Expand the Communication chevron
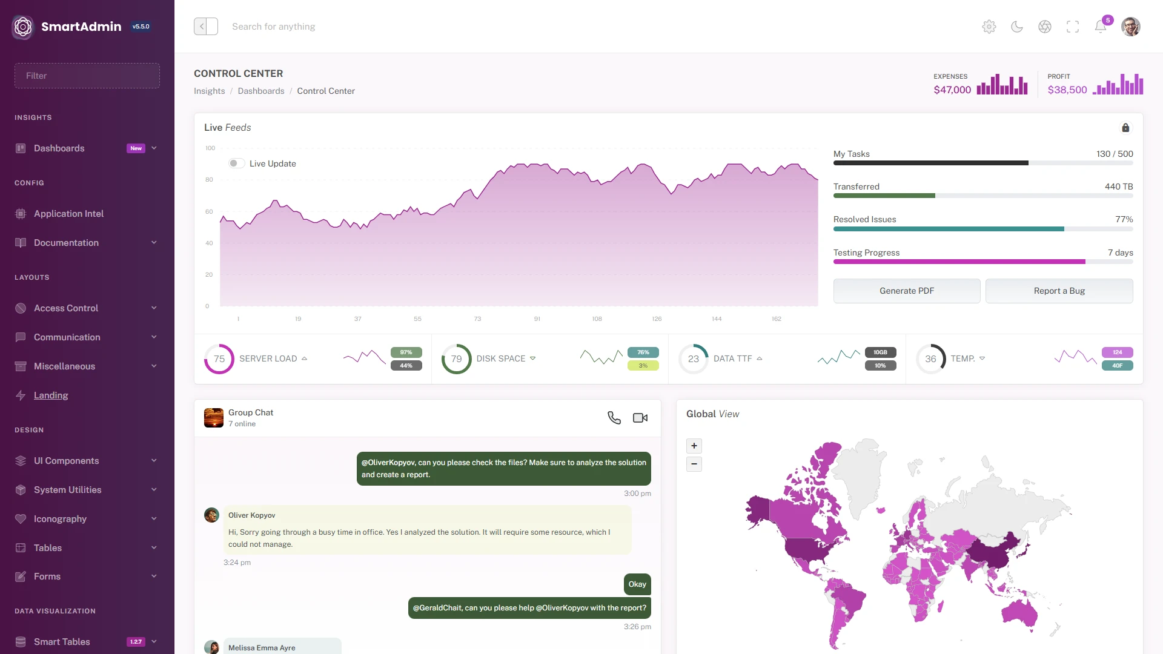Viewport: 1163px width, 654px height. (x=154, y=337)
